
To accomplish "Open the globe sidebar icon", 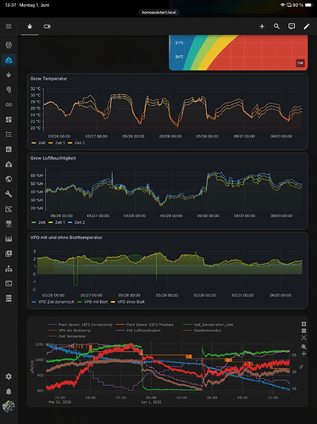I will (8, 179).
